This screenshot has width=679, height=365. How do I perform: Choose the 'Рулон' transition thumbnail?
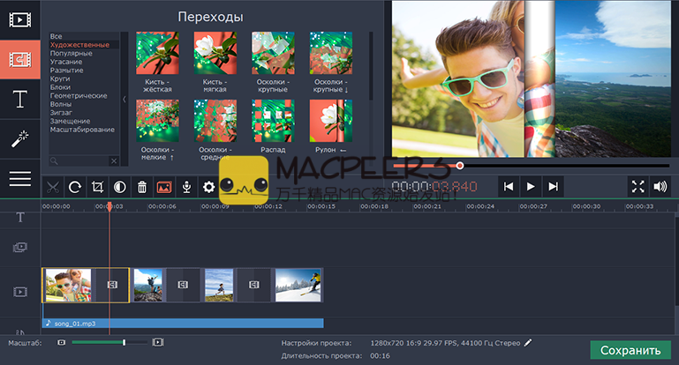click(x=331, y=121)
